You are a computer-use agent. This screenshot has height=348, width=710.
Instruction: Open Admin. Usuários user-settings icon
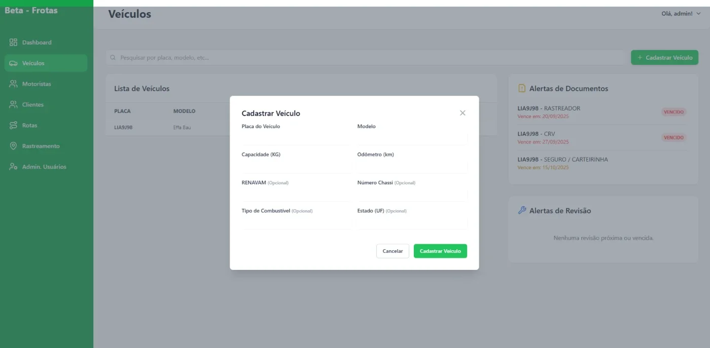click(14, 167)
